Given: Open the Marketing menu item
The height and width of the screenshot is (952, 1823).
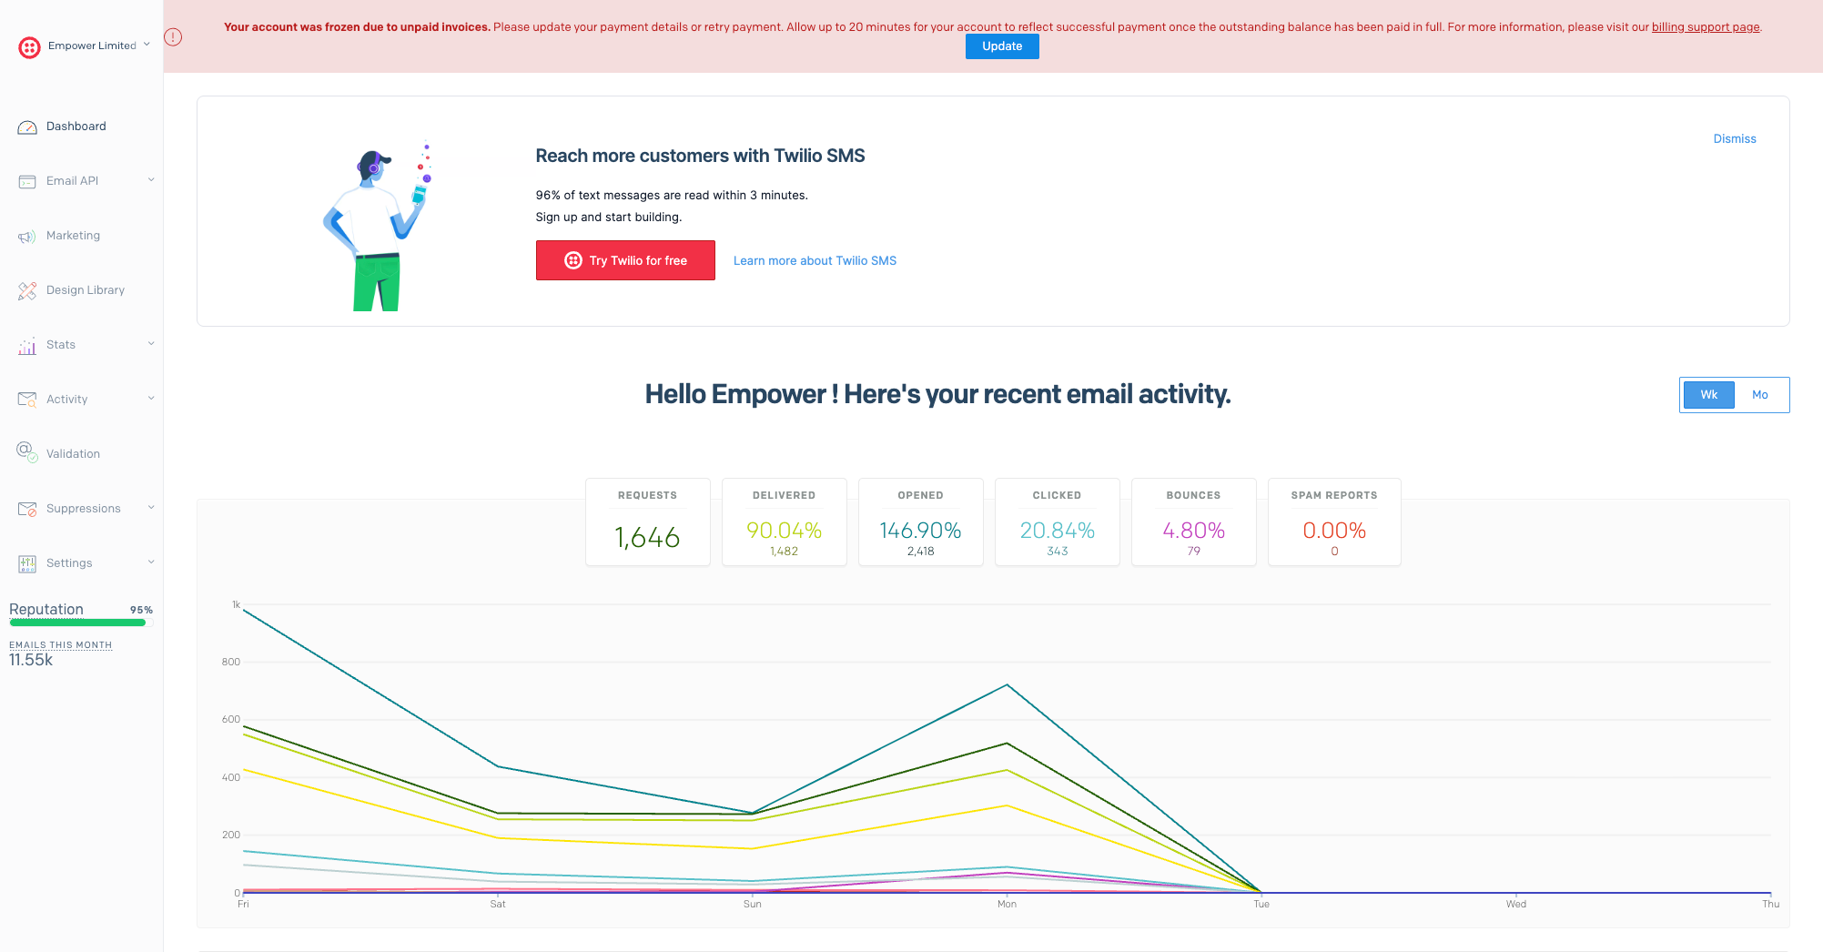Looking at the screenshot, I should tap(73, 236).
